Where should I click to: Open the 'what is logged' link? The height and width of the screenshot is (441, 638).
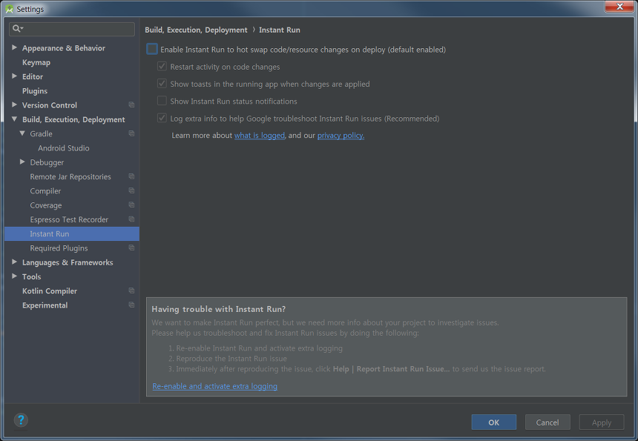tap(259, 136)
